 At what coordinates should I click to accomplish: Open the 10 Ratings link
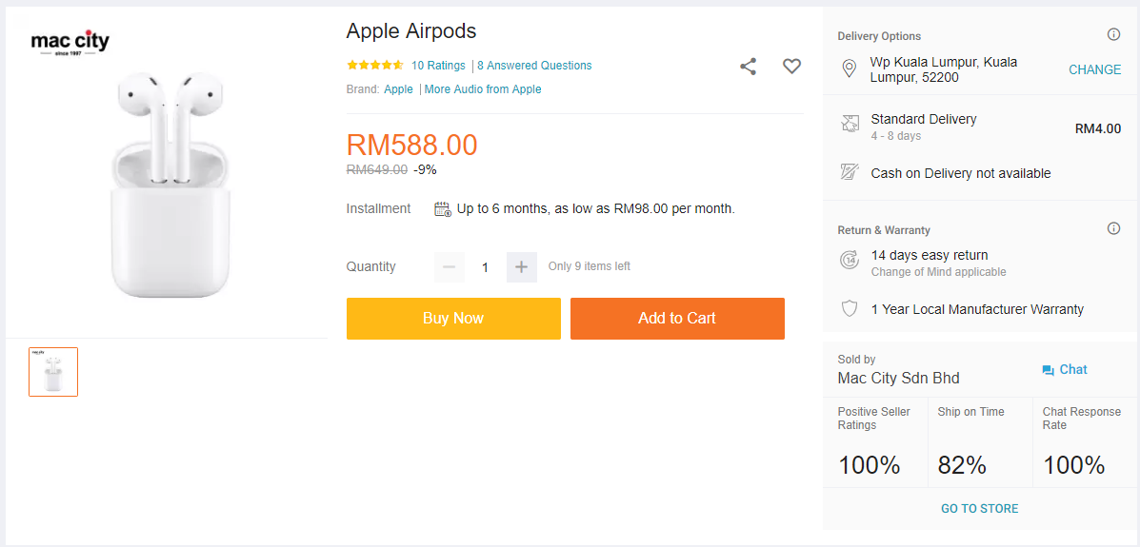click(438, 66)
